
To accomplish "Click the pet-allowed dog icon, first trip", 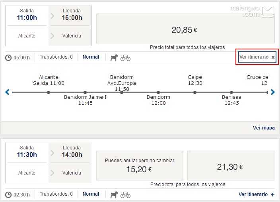I will coord(114,57).
